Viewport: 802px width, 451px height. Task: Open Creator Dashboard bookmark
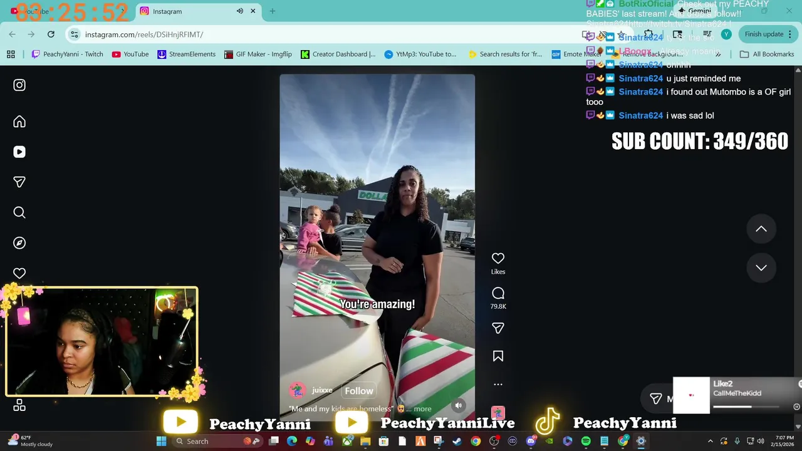click(x=338, y=54)
